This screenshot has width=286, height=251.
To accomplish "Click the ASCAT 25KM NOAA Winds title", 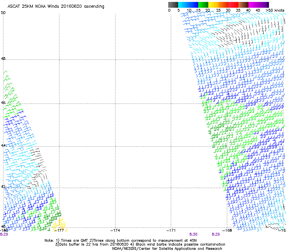I will tap(56, 6).
